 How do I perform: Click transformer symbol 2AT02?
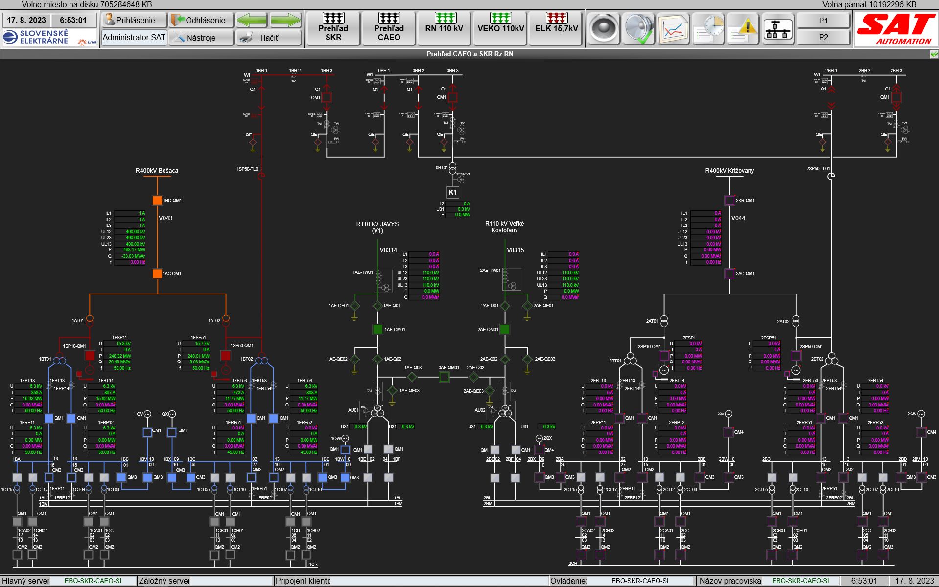(x=796, y=321)
